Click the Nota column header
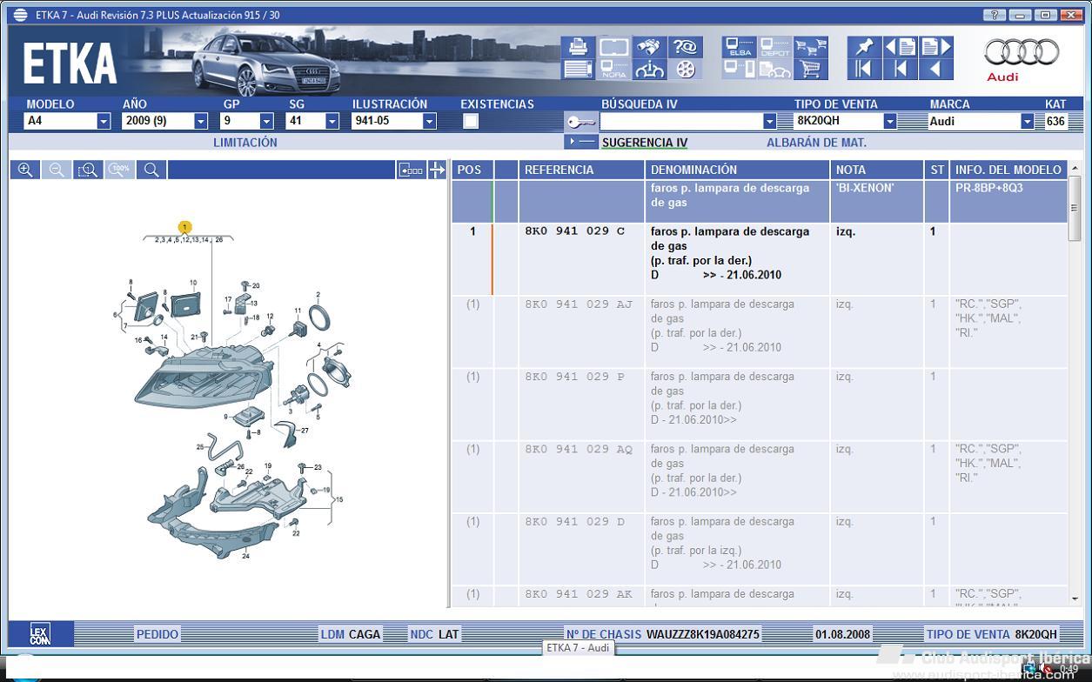The height and width of the screenshot is (682, 1092). [x=877, y=170]
